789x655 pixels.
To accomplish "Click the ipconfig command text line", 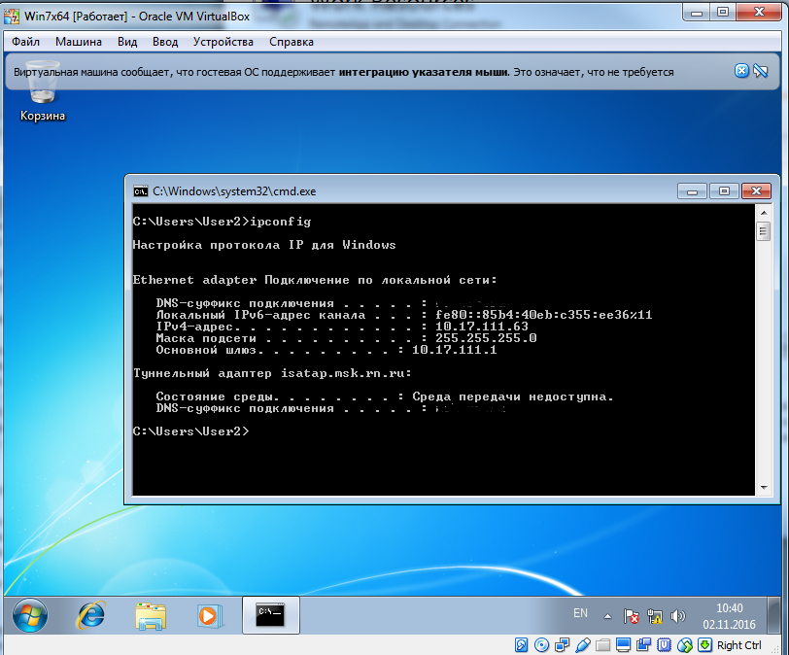I will [222, 222].
